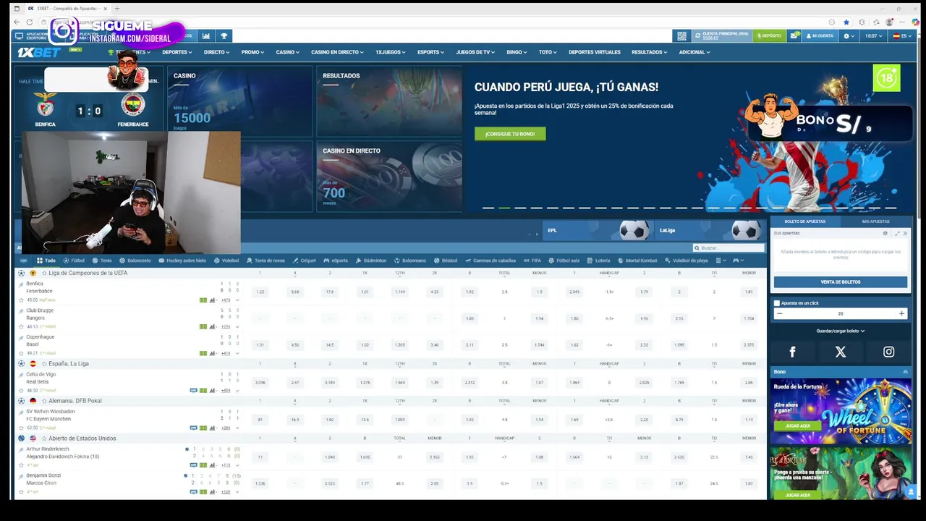Viewport: 926px width, 521px height.
Task: Open the CASINO promo tile
Action: [x=239, y=101]
